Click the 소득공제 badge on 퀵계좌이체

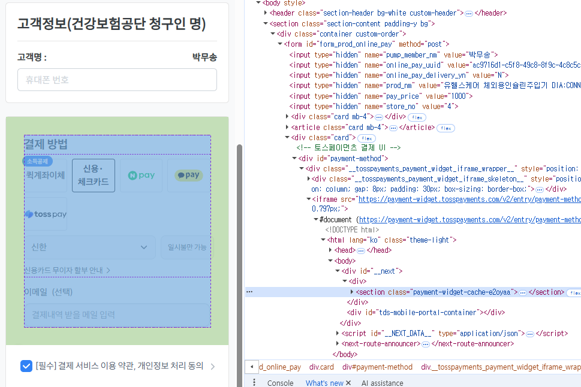[37, 161]
